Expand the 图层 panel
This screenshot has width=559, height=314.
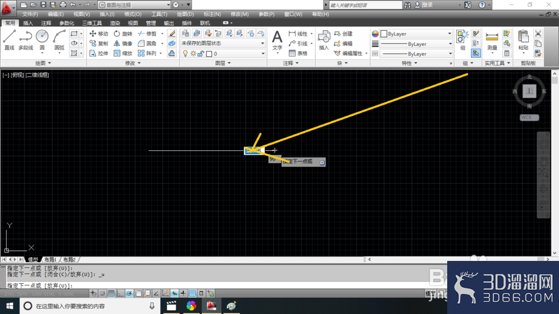[x=223, y=63]
